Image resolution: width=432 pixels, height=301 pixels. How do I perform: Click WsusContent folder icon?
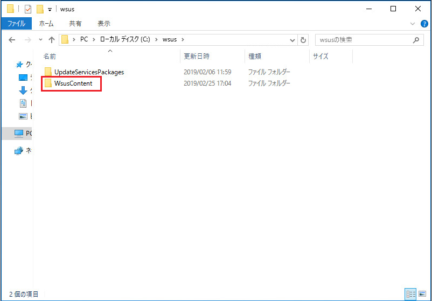click(48, 83)
